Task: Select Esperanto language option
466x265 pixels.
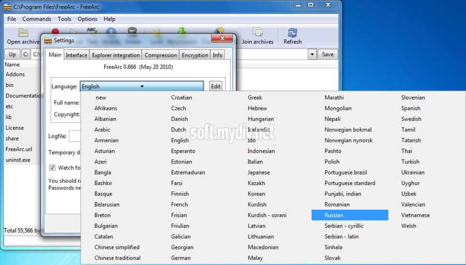Action: coord(183,151)
